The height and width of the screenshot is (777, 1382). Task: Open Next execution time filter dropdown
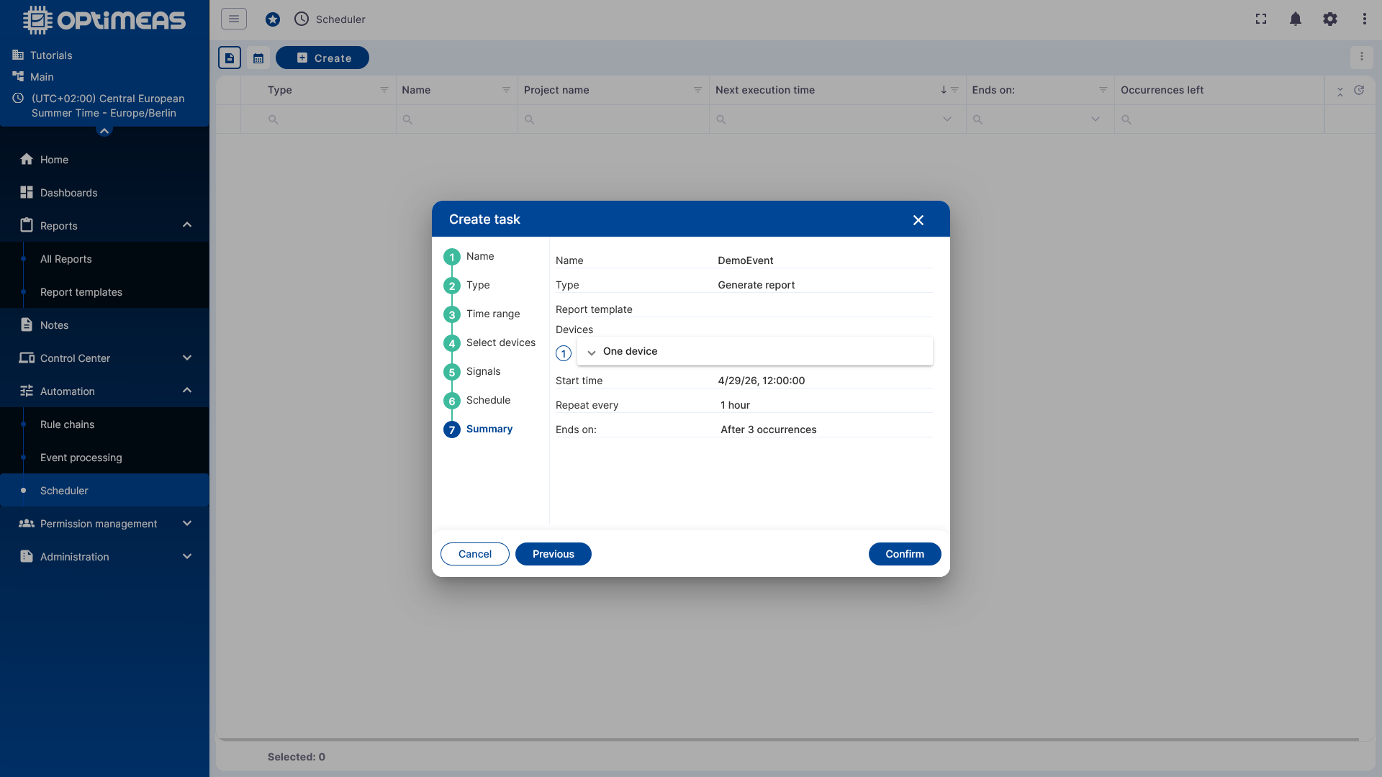(x=947, y=119)
